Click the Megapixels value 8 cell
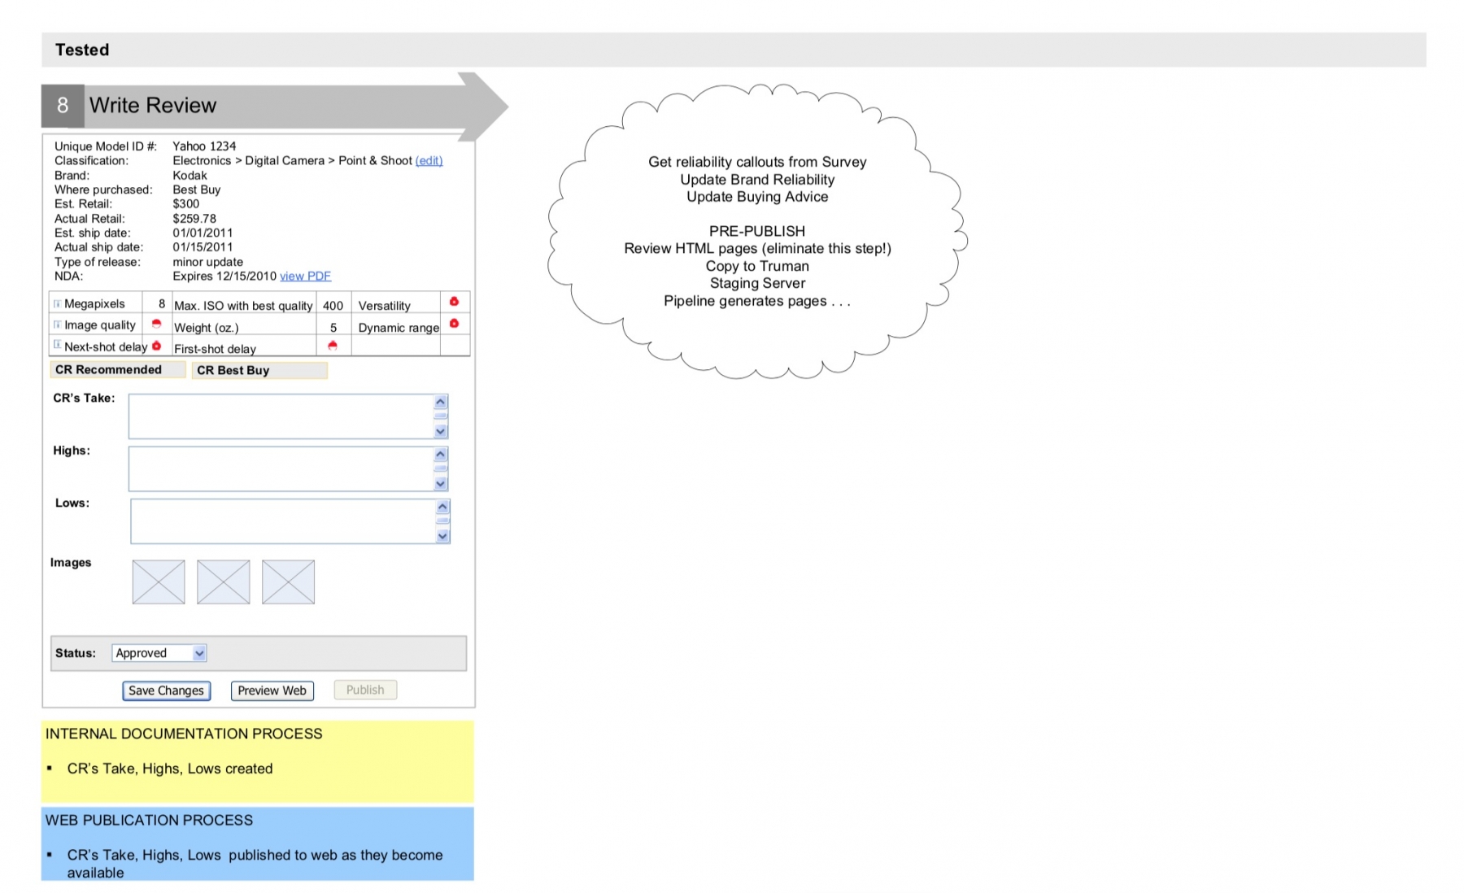 click(157, 303)
